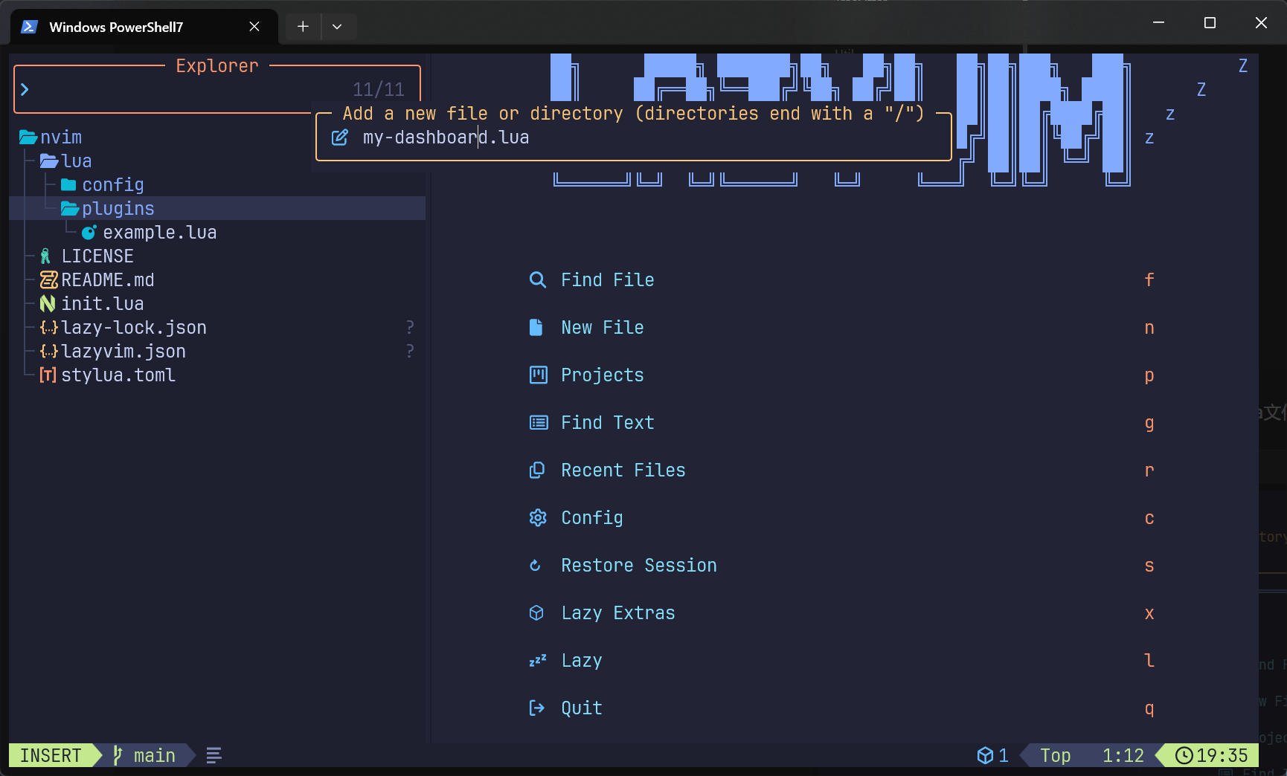This screenshot has height=776, width=1287.
Task: Choose Quit on the dashboard
Action: click(x=841, y=708)
